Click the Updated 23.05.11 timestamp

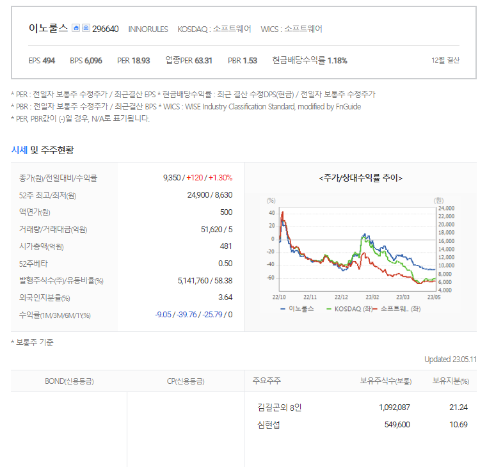451,360
